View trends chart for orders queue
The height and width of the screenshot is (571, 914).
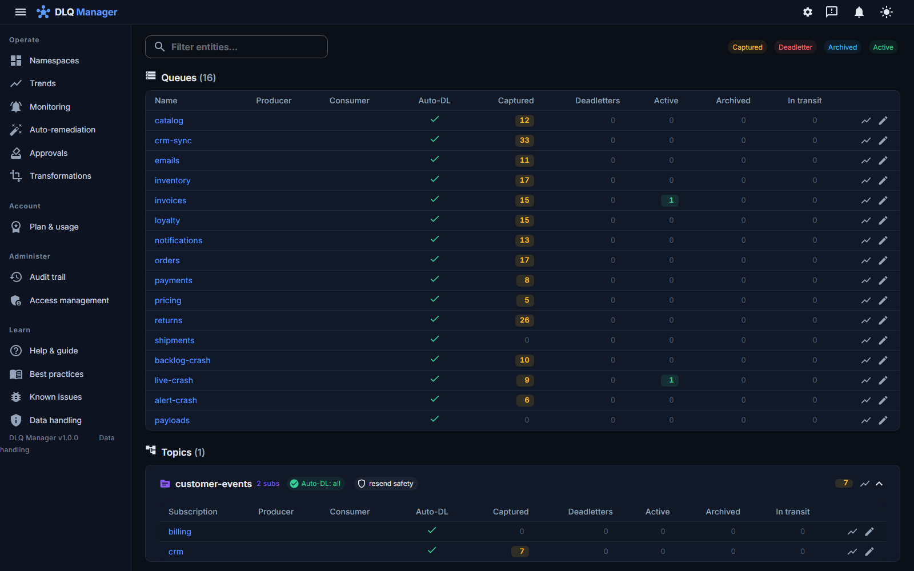[866, 260]
